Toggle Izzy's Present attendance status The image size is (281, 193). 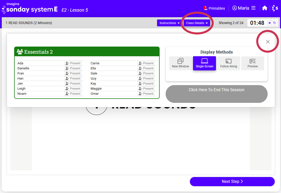point(146,79)
